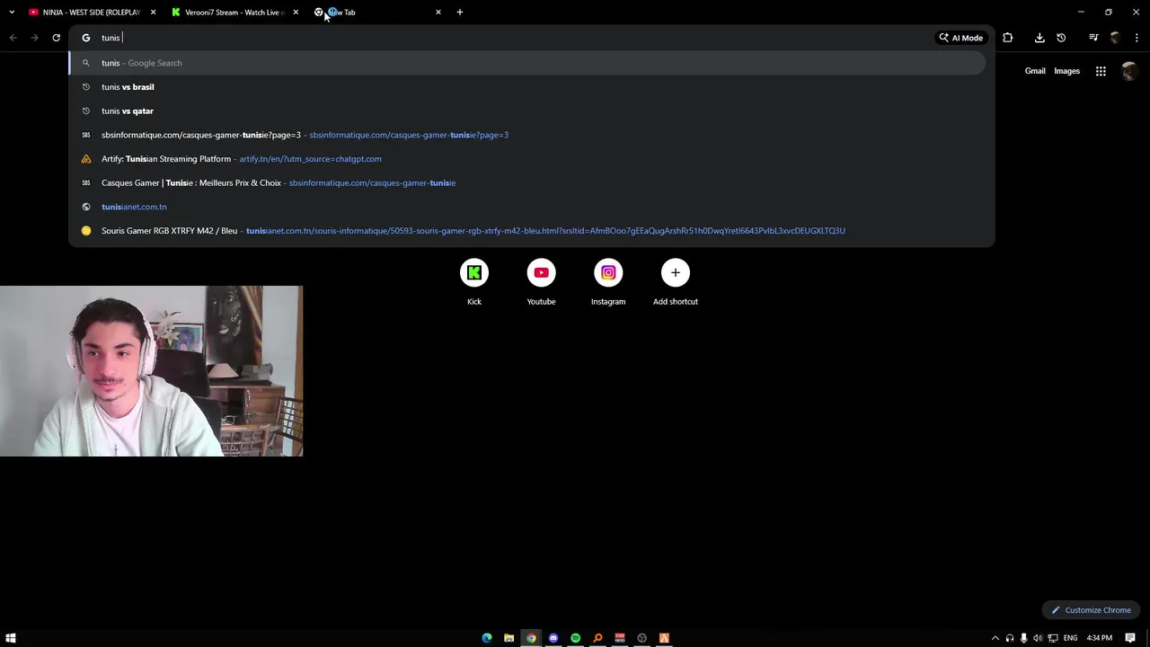This screenshot has height=647, width=1150.
Task: Close the NINJA - WEST SIDE tab
Action: 153,12
